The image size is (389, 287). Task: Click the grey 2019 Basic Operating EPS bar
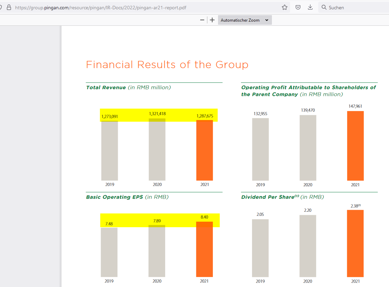(x=109, y=253)
